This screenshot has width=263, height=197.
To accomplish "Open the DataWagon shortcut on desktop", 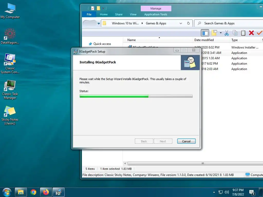I will 10,36.
